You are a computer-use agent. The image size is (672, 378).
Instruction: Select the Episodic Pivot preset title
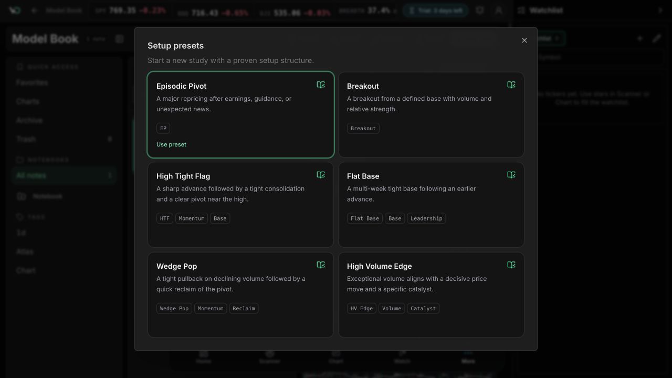point(181,86)
